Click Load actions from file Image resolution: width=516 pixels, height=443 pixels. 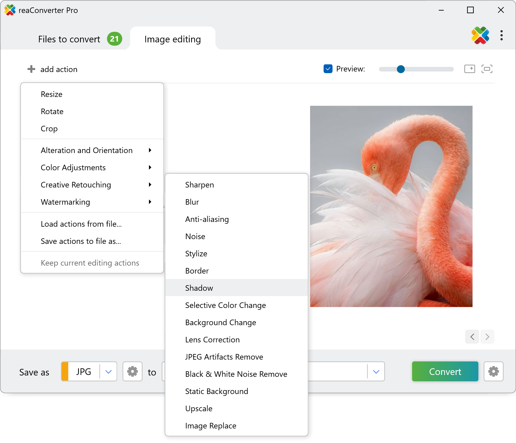(x=81, y=224)
